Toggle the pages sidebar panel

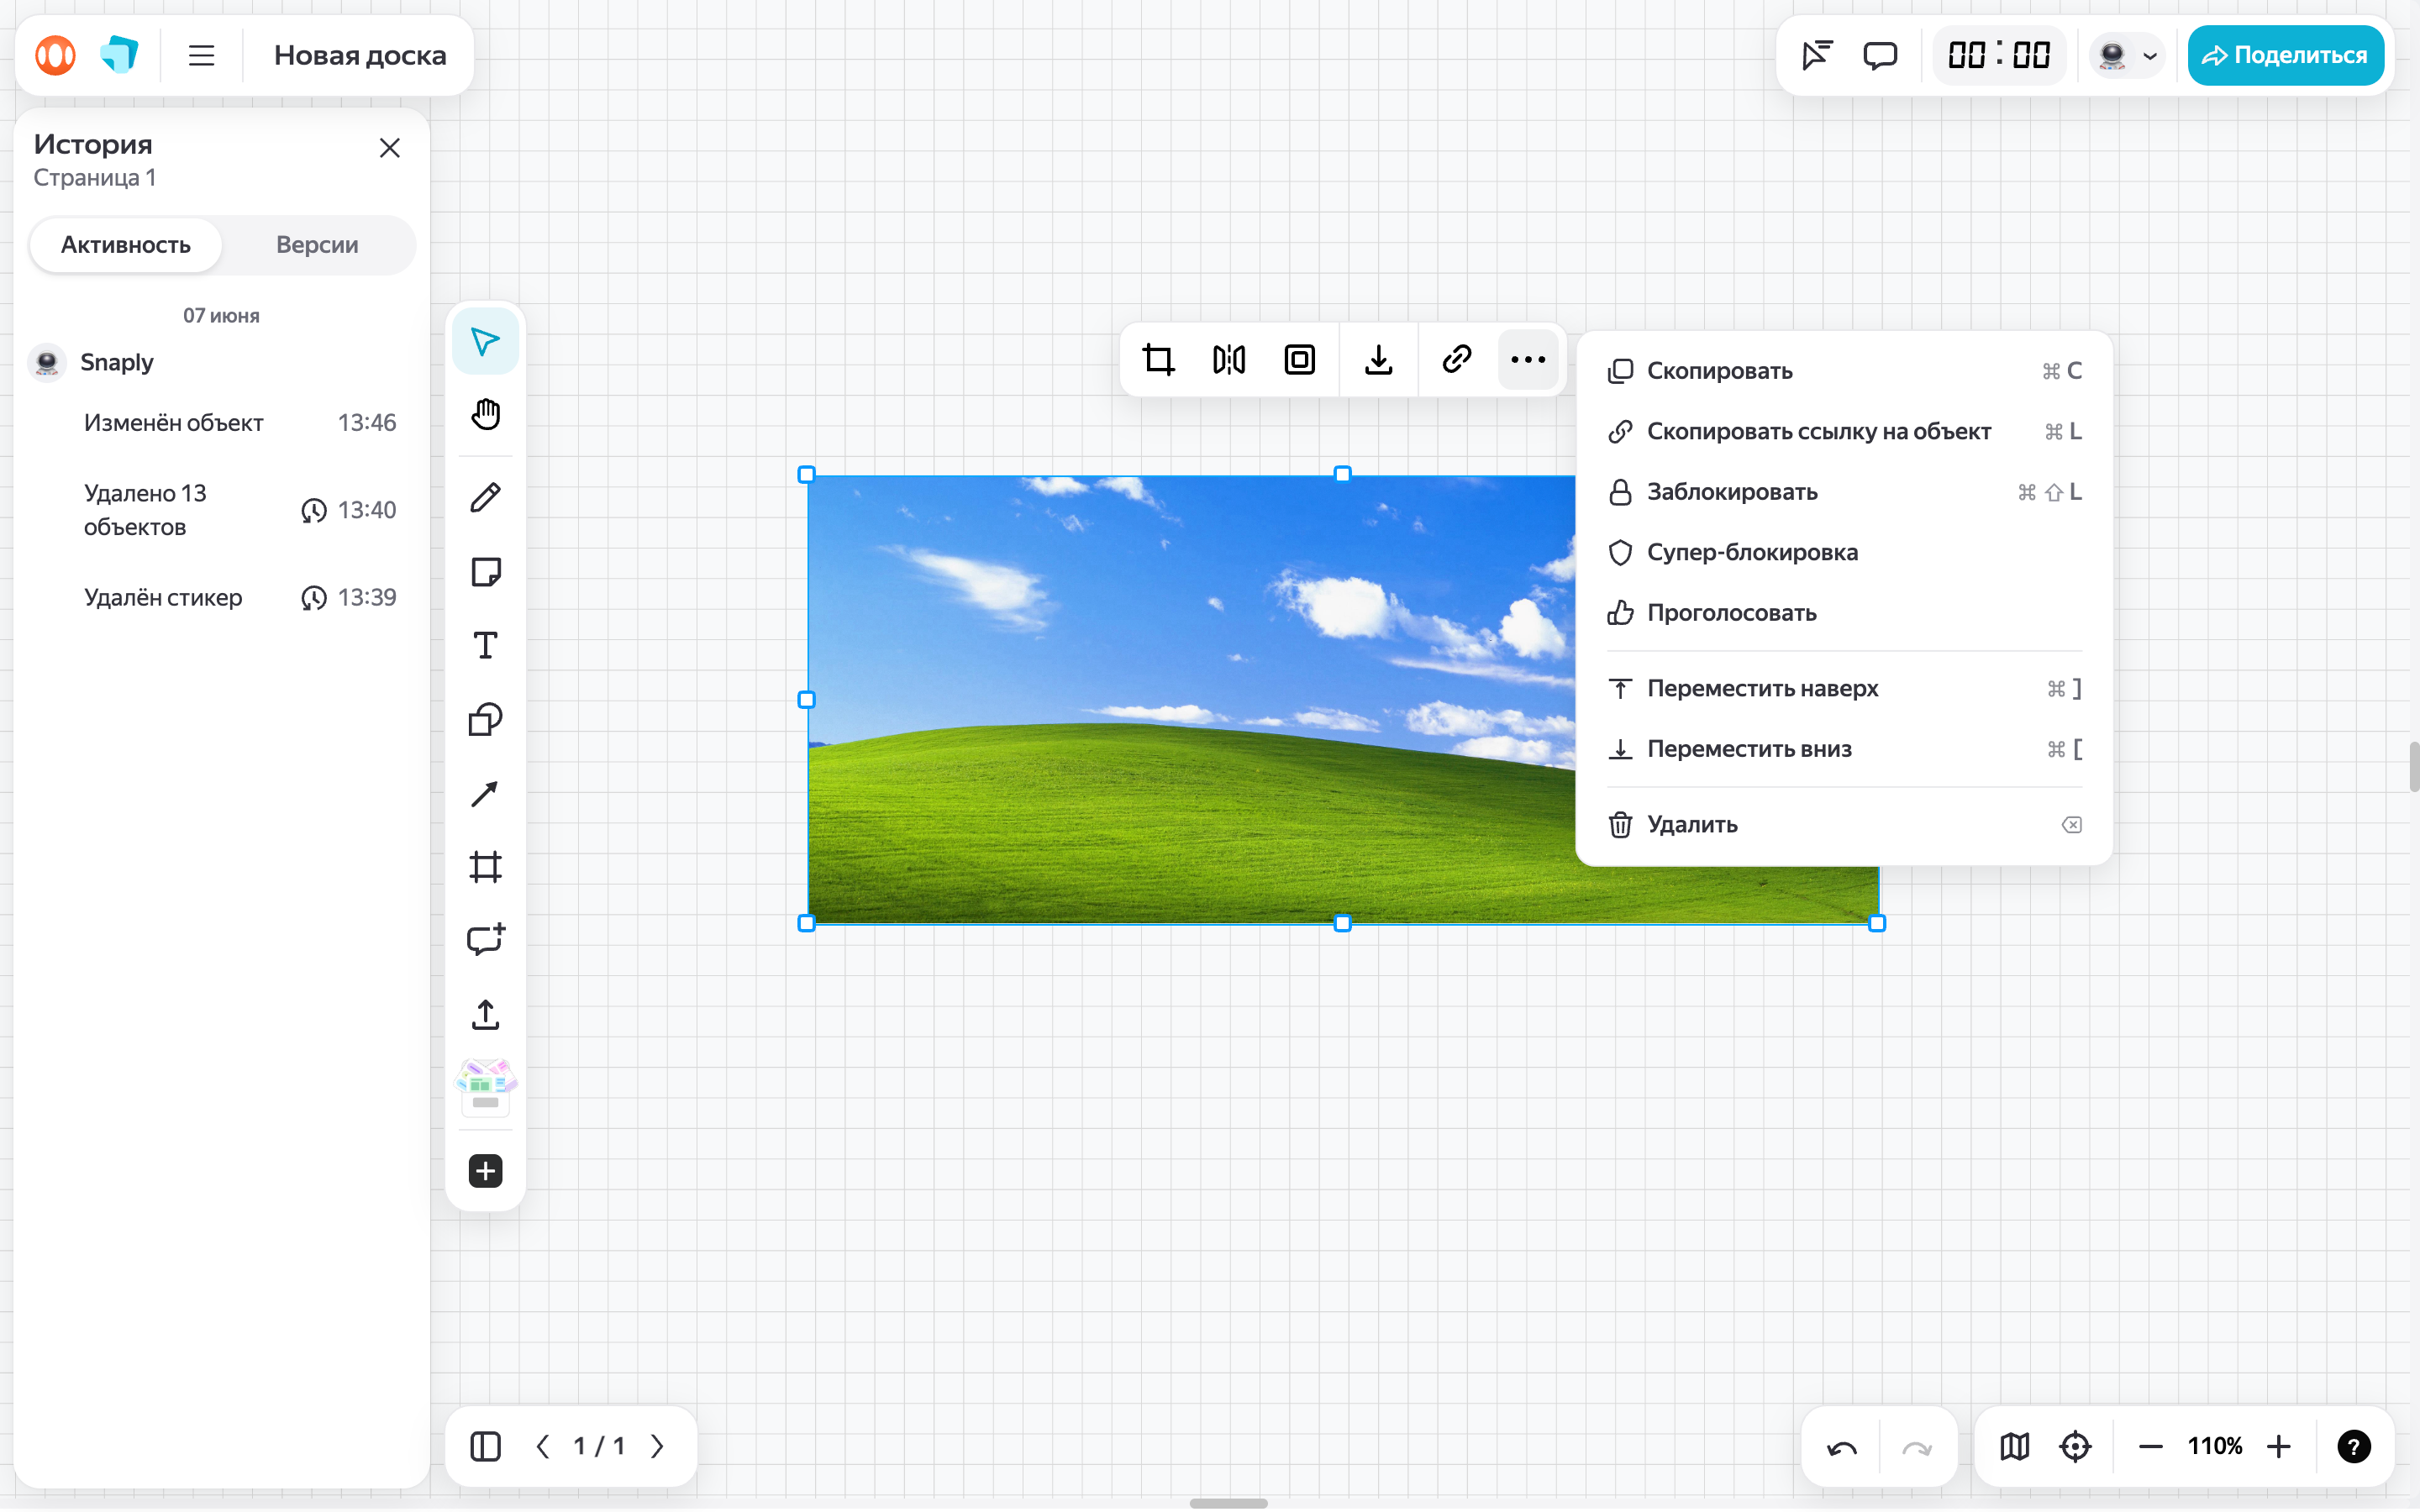(x=485, y=1446)
